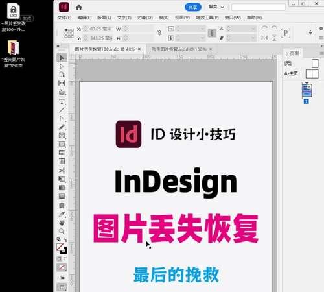Open the 窗口(W) menu
This screenshot has height=292, width=324.
tap(233, 18)
